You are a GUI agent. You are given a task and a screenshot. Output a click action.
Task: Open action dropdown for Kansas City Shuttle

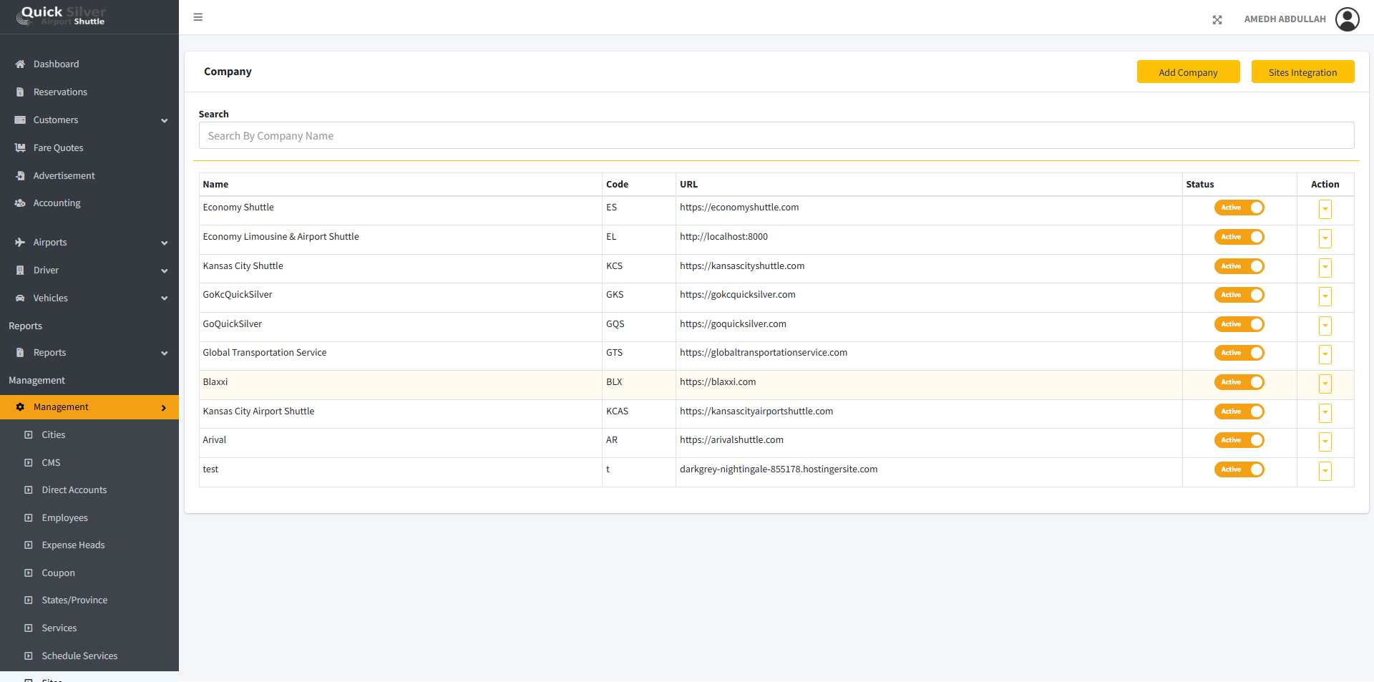[x=1325, y=268]
